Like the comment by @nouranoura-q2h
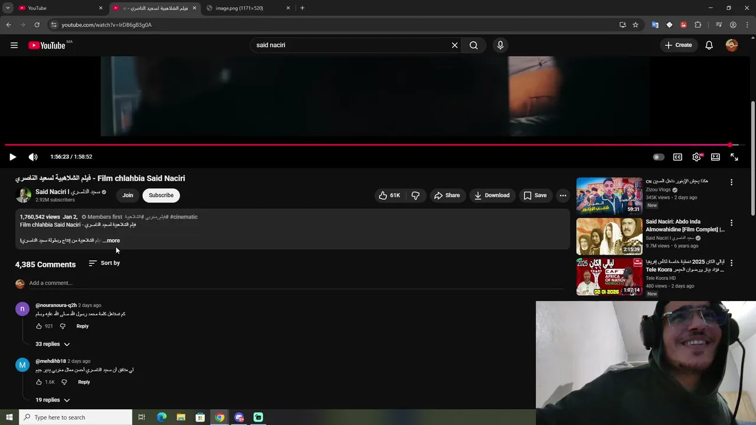Viewport: 756px width, 425px height. coord(39,326)
